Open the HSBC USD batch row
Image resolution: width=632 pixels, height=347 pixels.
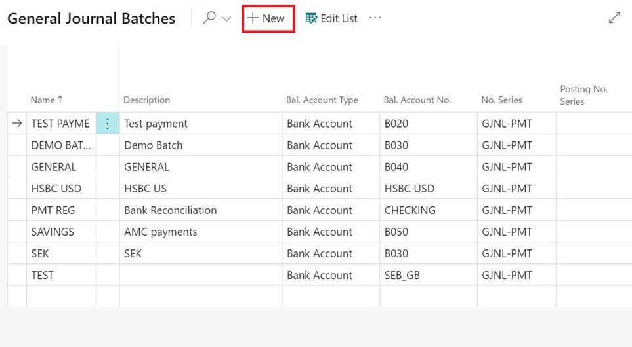coord(56,189)
